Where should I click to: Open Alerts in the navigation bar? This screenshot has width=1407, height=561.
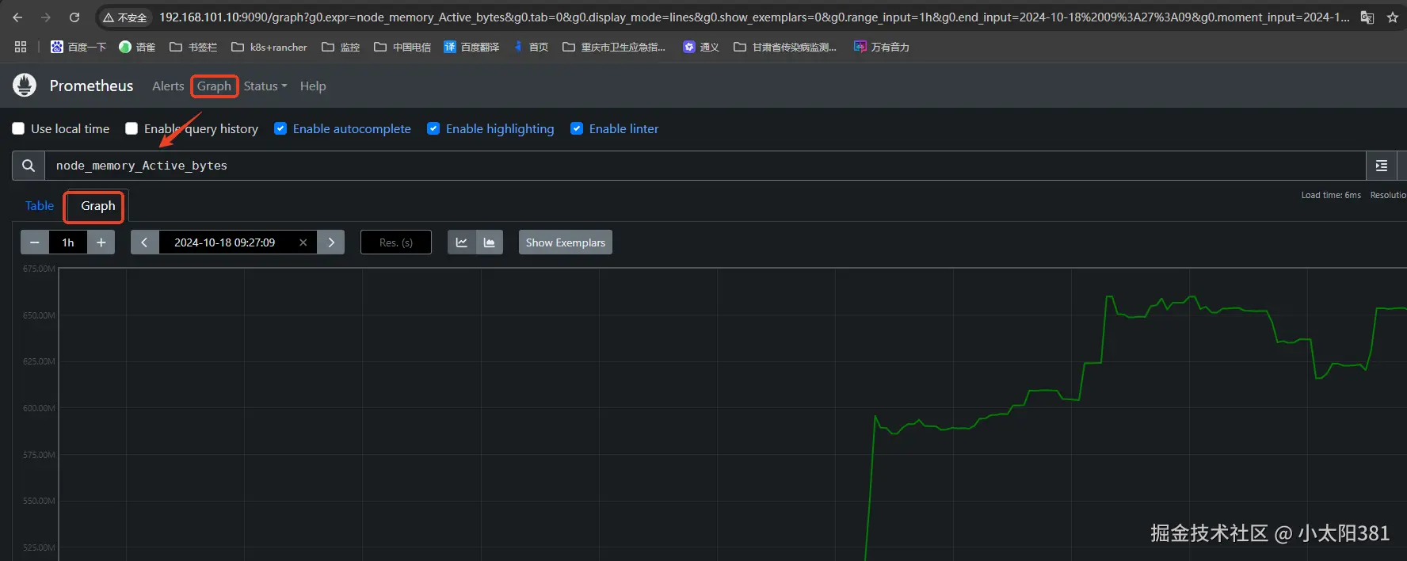click(x=168, y=86)
